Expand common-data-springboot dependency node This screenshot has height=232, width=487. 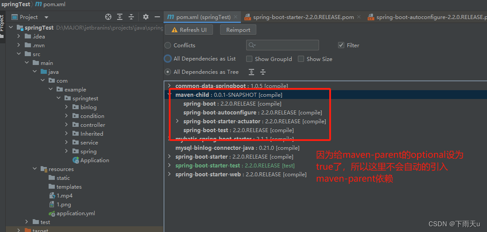click(x=169, y=86)
